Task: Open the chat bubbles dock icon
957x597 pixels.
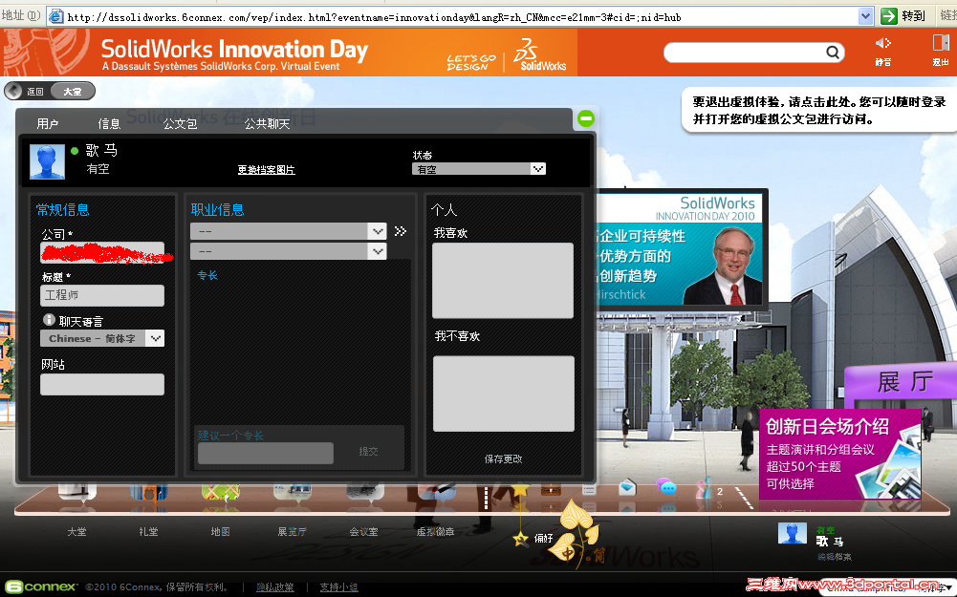Action: [665, 487]
